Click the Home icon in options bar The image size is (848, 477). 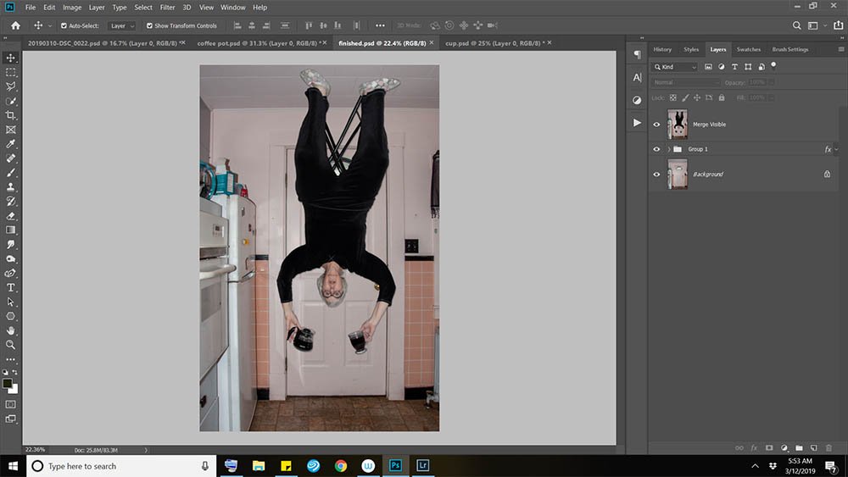15,25
